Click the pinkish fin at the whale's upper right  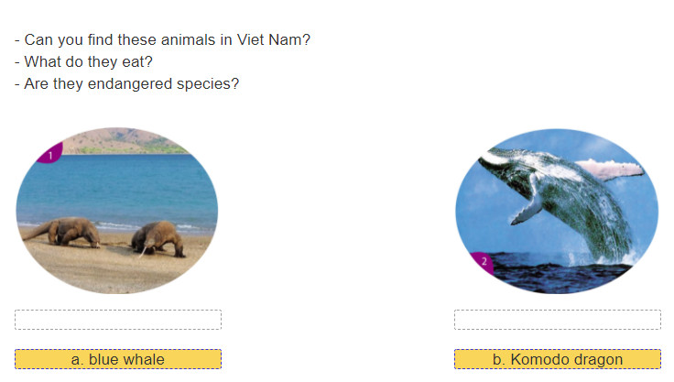point(611,169)
